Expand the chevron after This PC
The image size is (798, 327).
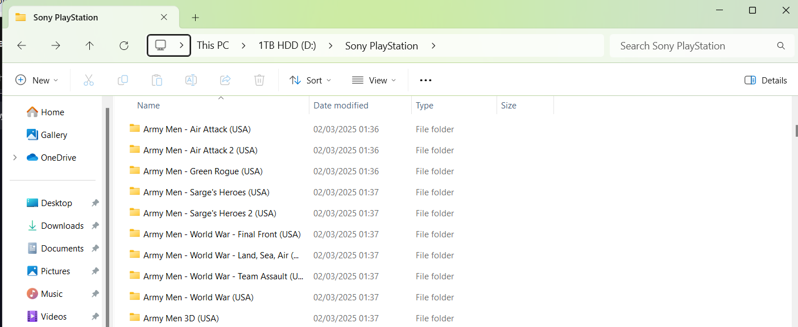(x=243, y=45)
